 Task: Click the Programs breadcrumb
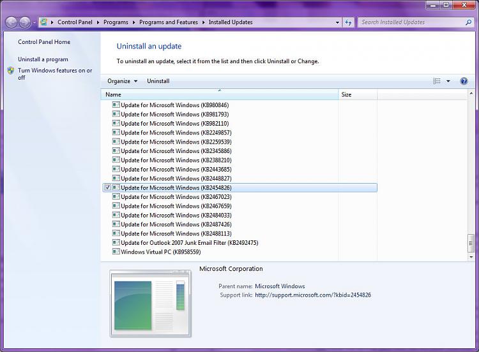(116, 22)
